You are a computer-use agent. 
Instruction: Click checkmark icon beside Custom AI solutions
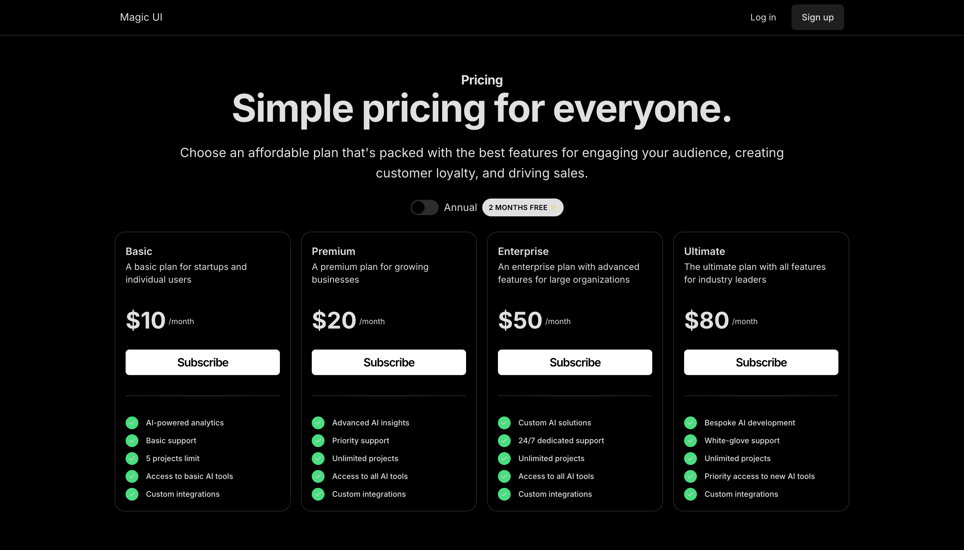pyautogui.click(x=505, y=423)
